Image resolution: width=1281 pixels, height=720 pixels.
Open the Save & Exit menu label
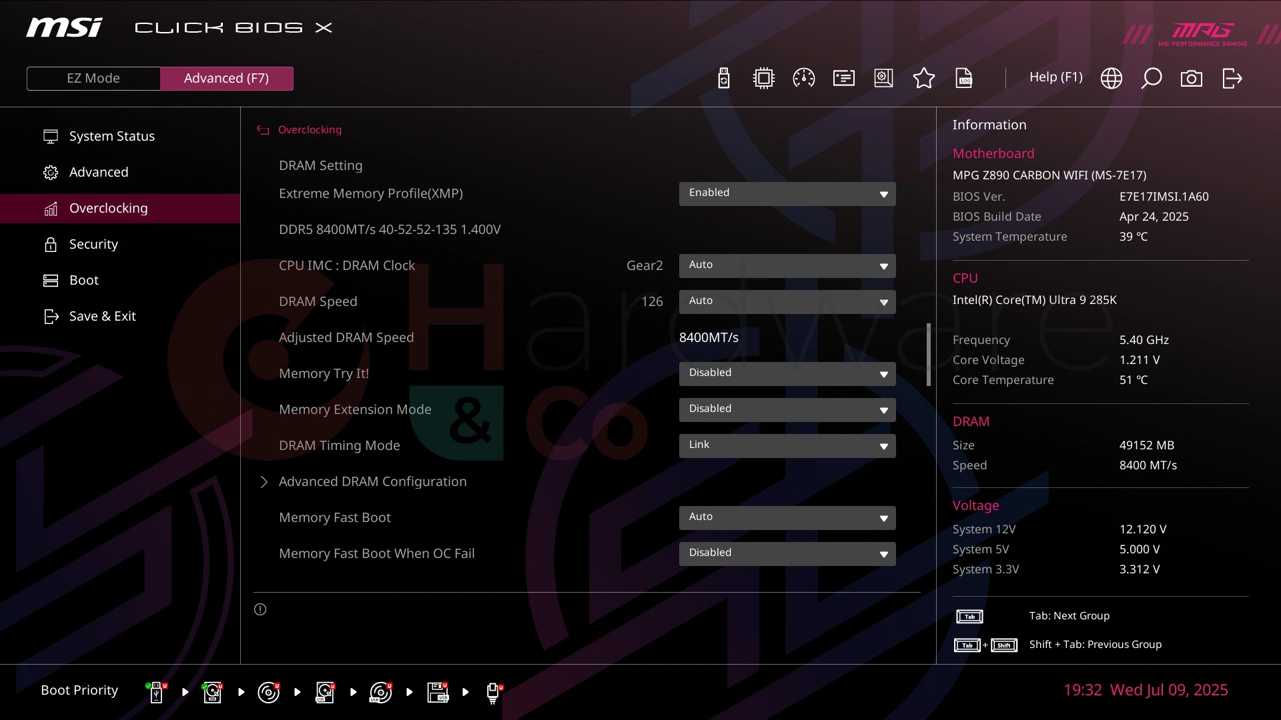point(103,316)
